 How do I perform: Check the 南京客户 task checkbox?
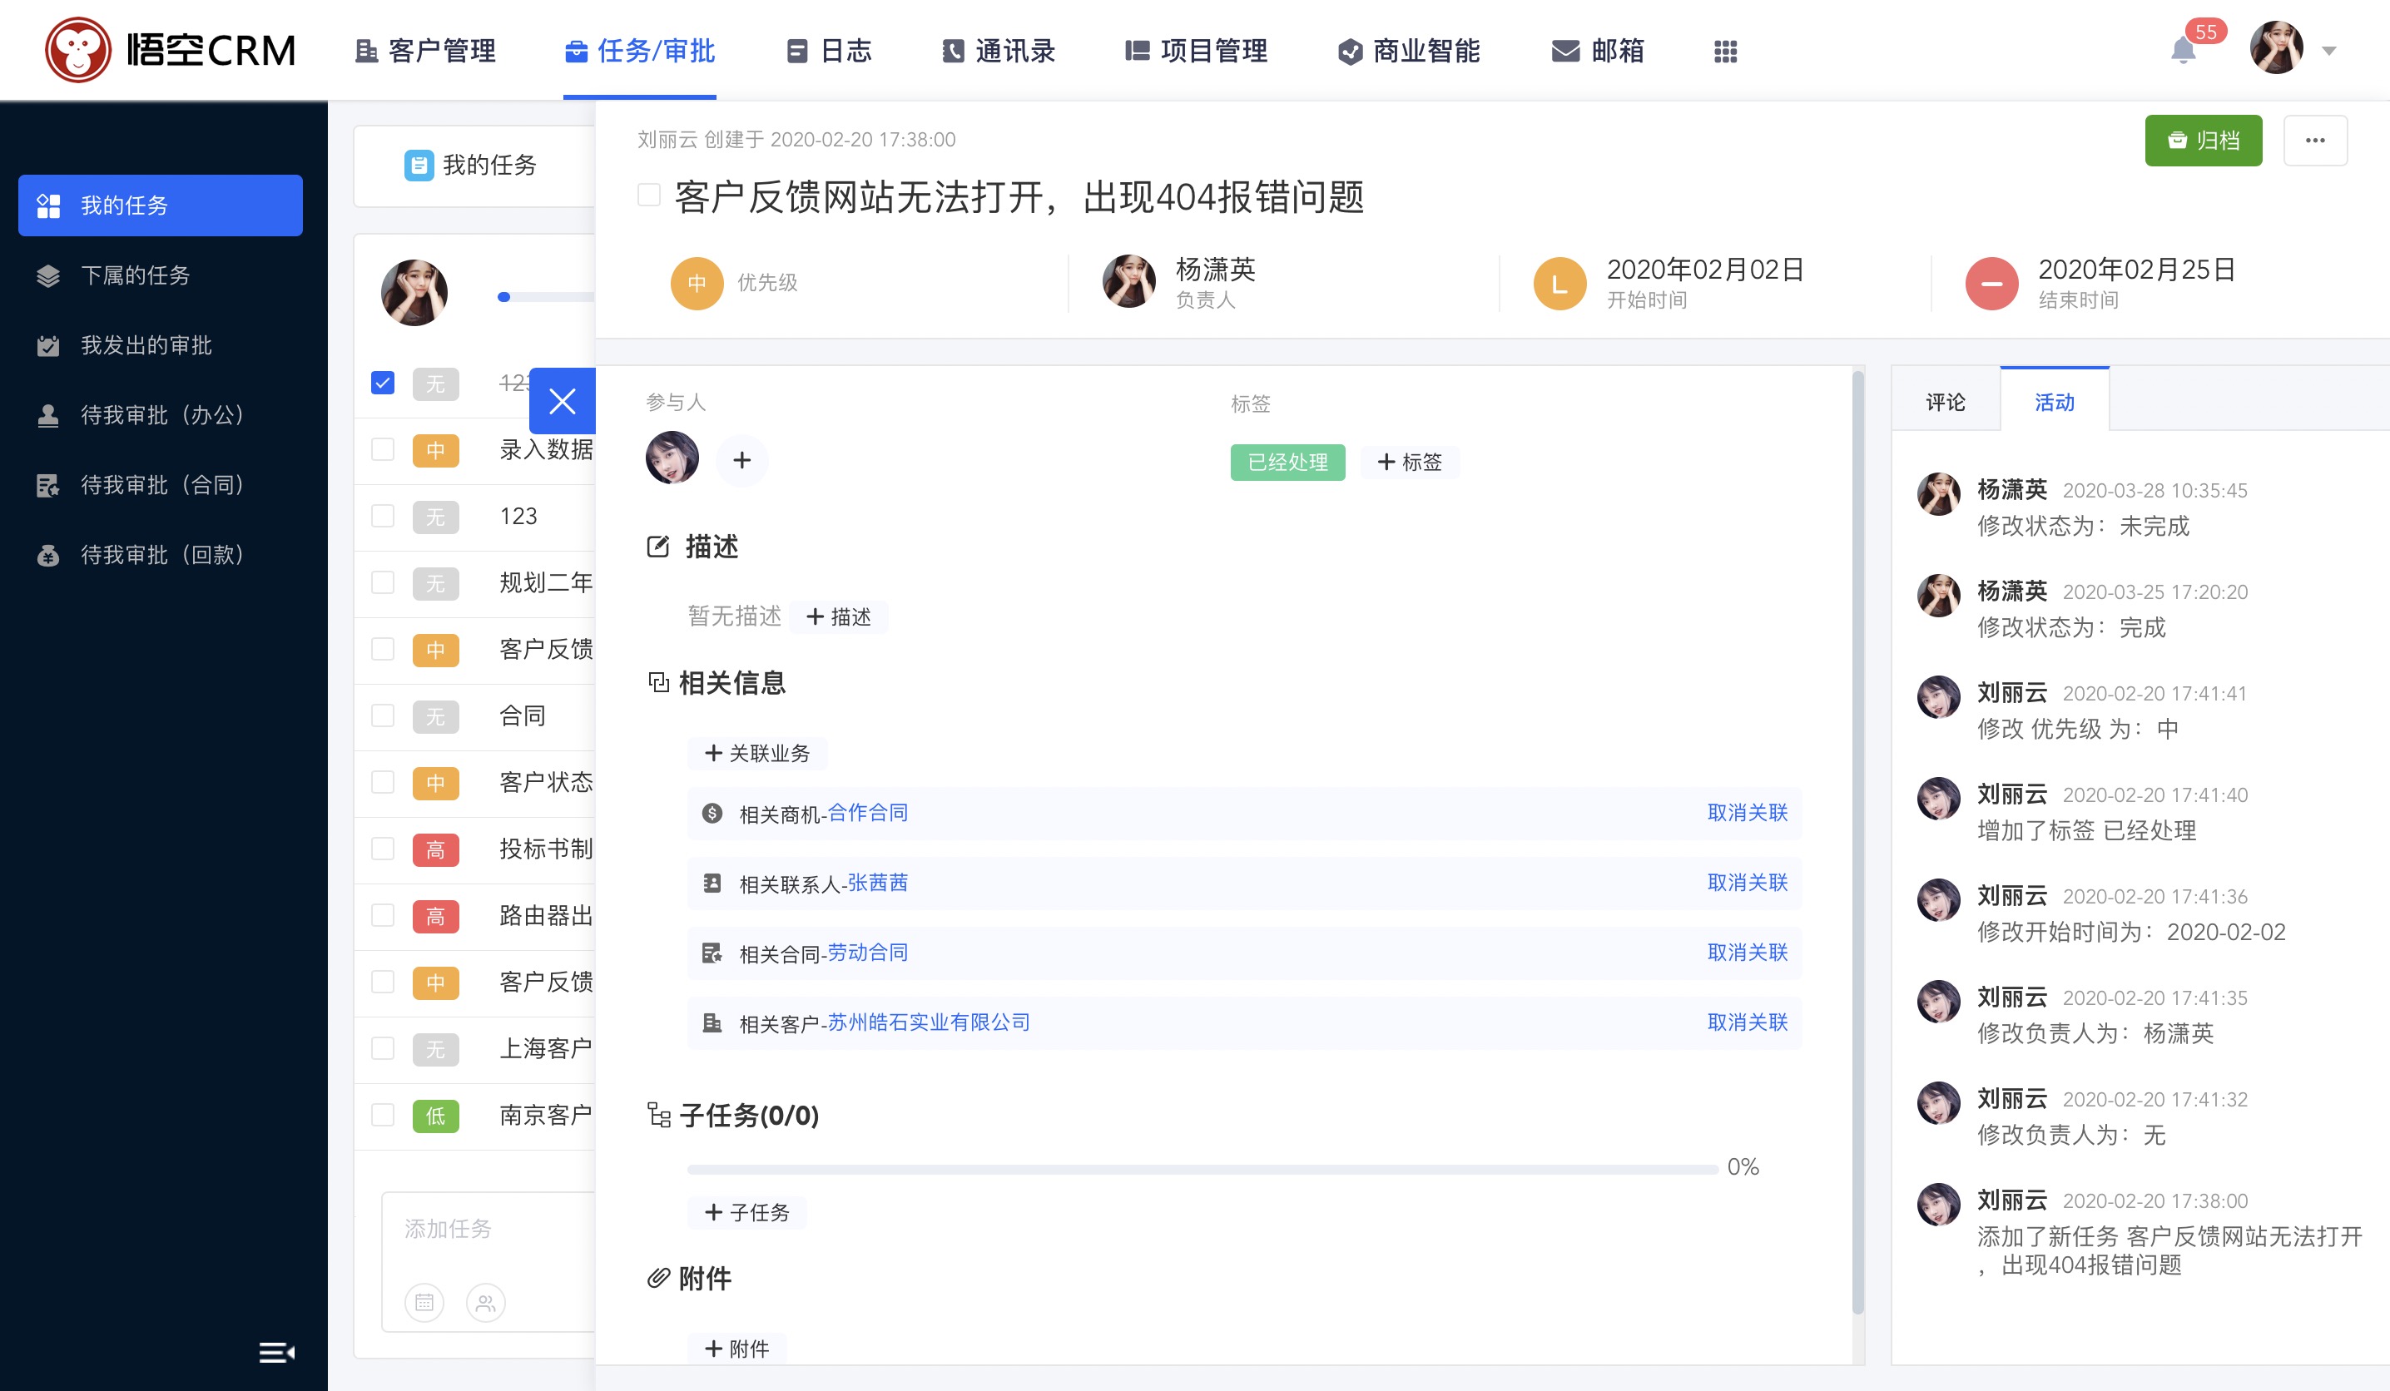click(x=382, y=1115)
